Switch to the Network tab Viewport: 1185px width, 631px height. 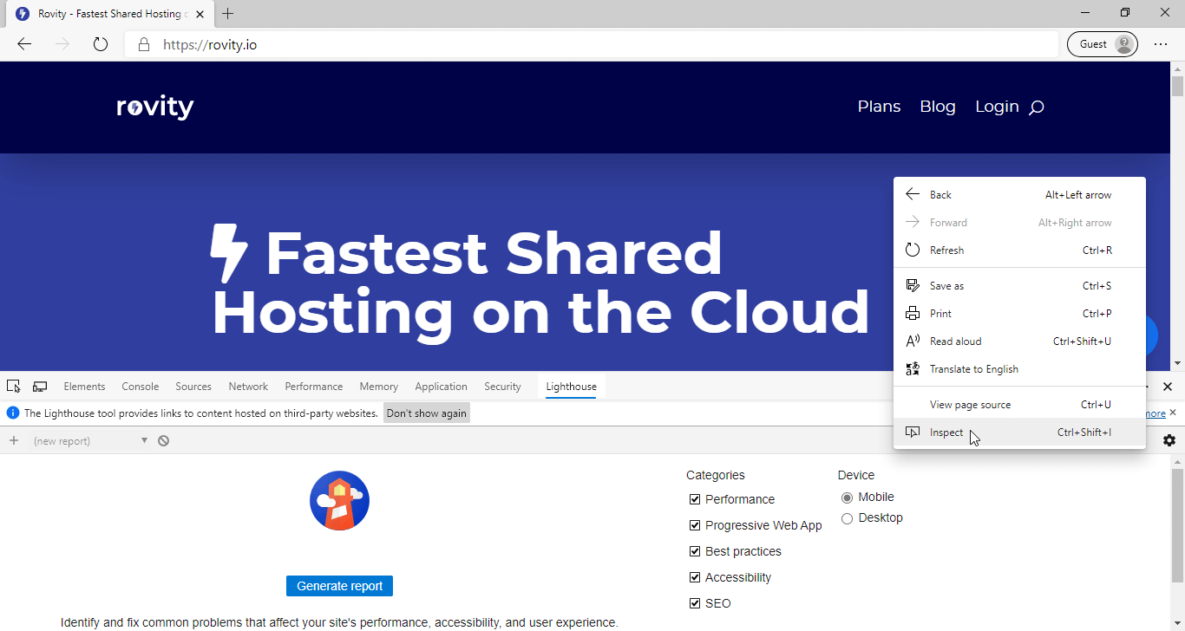248,387
